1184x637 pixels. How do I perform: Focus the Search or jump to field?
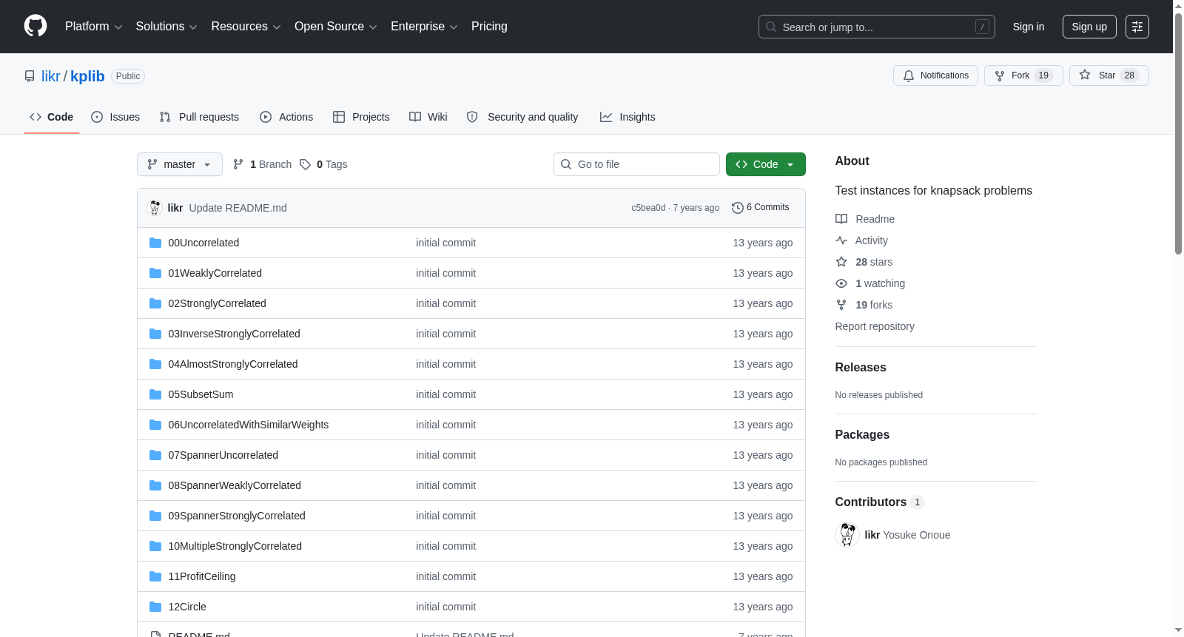pos(877,27)
